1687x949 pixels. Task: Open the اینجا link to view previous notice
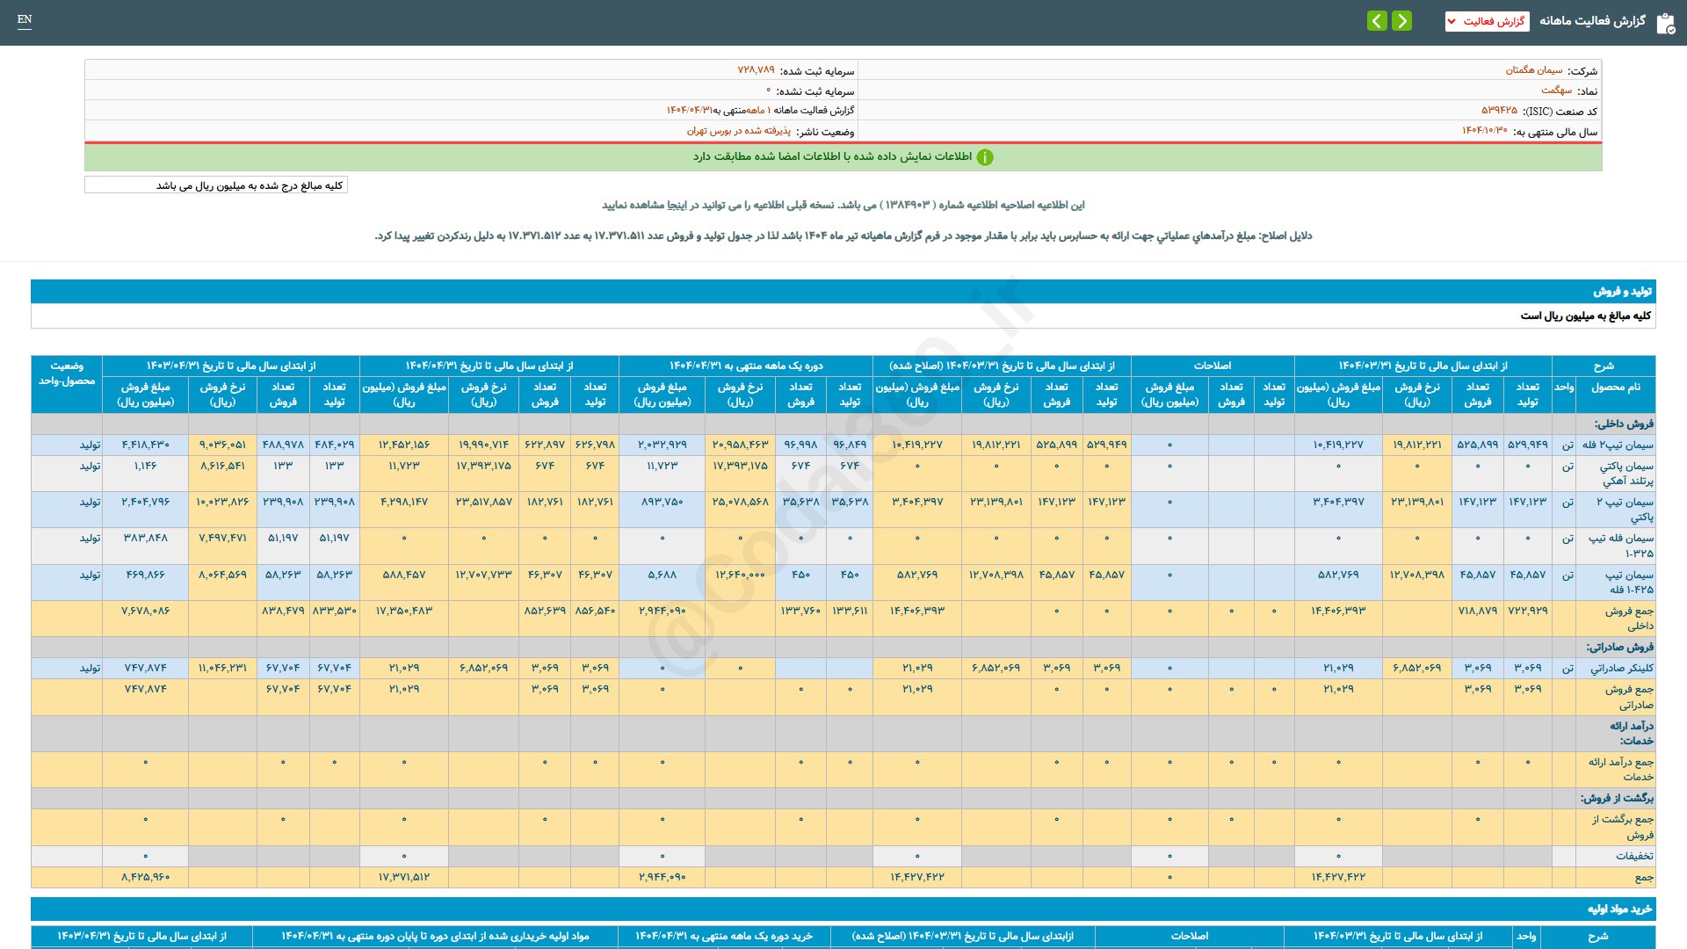click(677, 205)
